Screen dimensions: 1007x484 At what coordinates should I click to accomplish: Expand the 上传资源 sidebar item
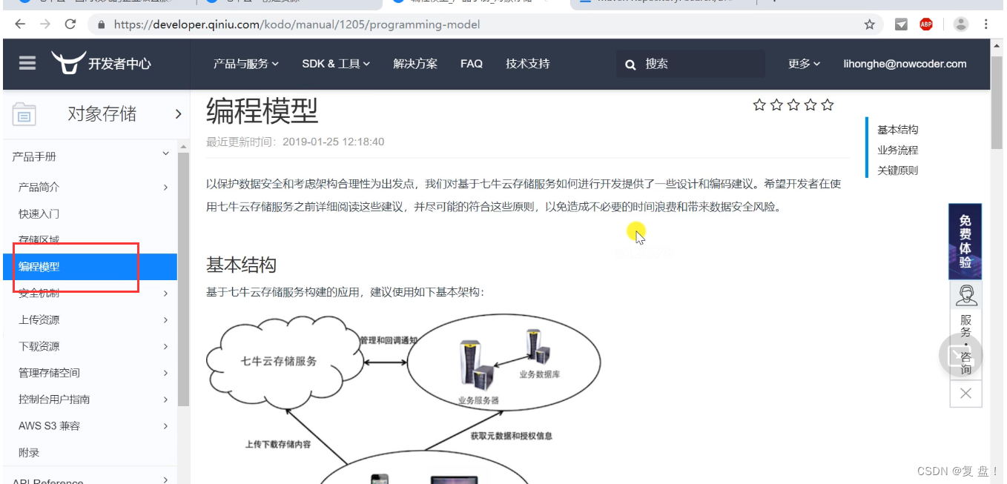[x=165, y=320]
